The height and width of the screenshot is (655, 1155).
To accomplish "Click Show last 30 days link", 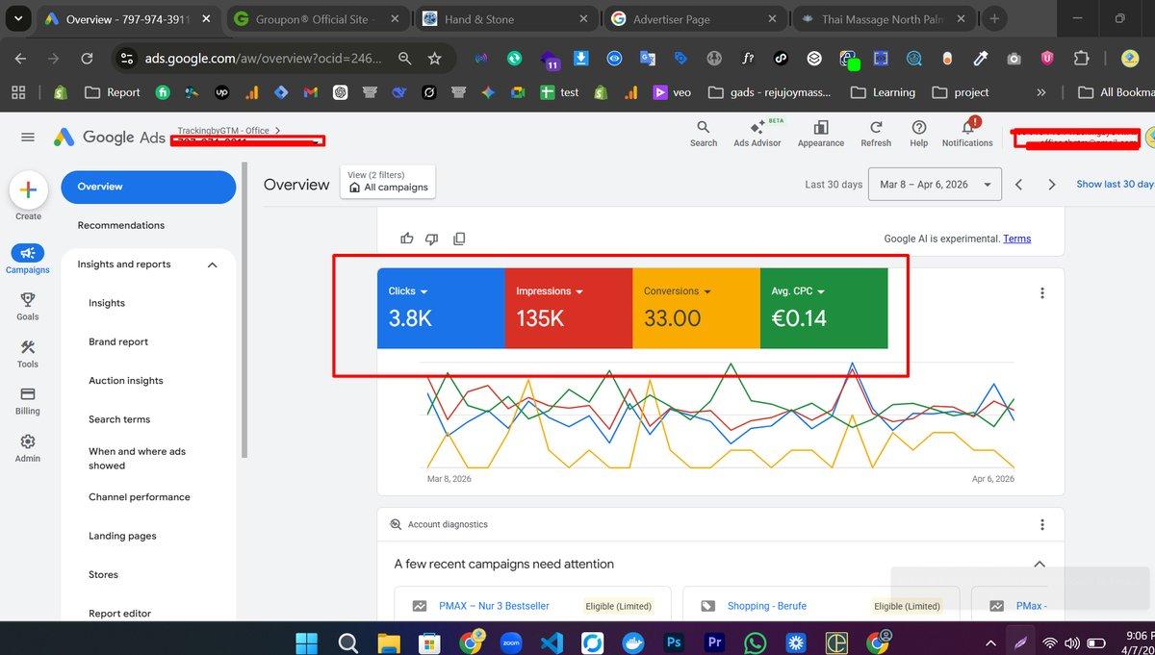I will (x=1116, y=184).
